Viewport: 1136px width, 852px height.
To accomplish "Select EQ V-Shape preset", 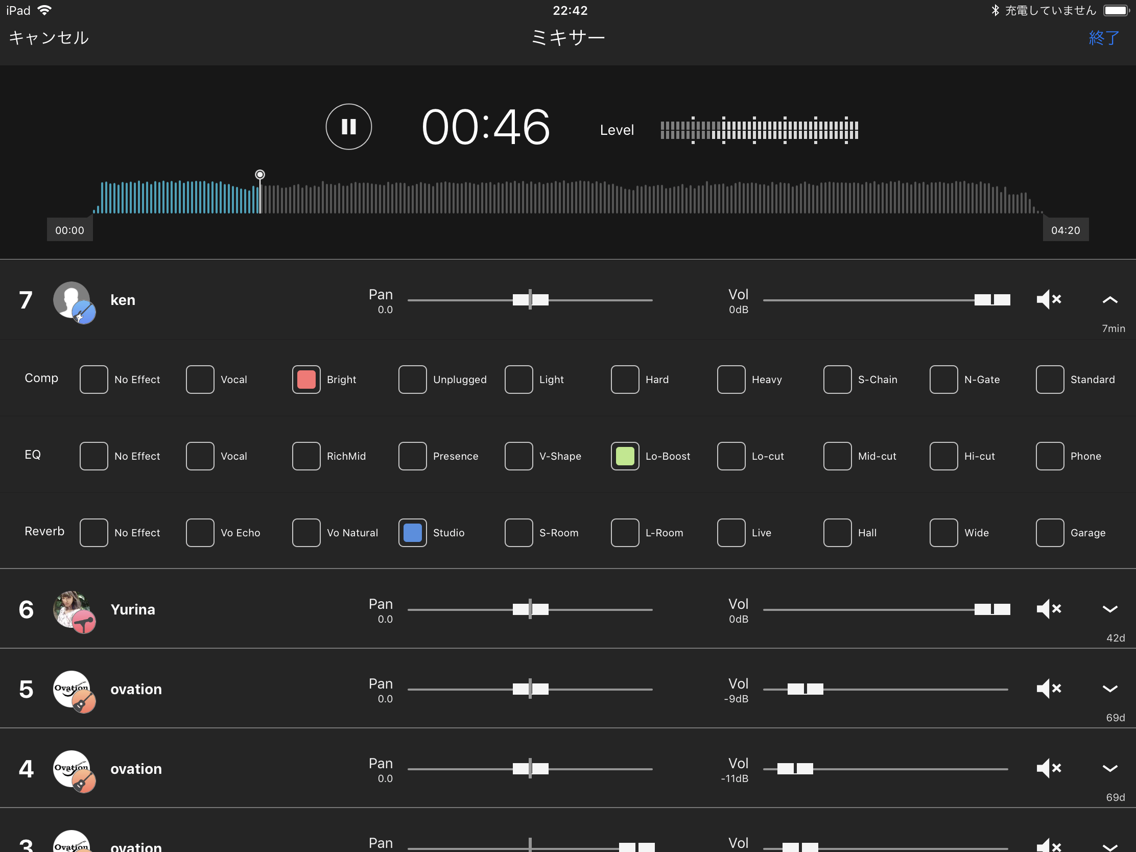I will (518, 456).
